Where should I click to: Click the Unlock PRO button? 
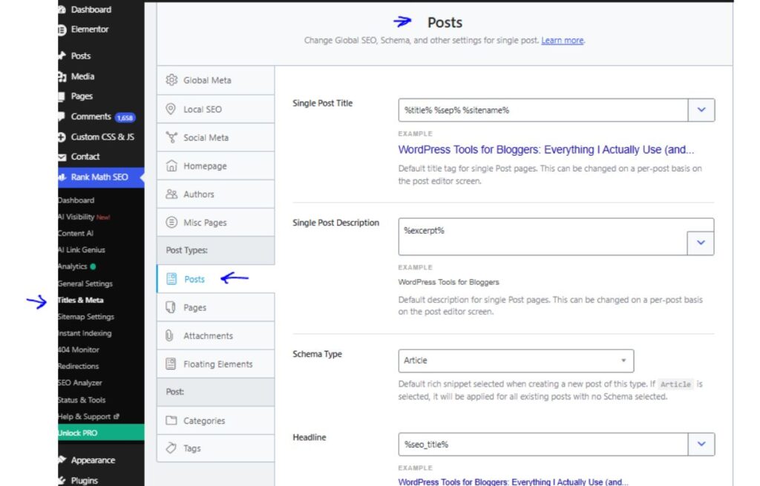click(x=101, y=433)
